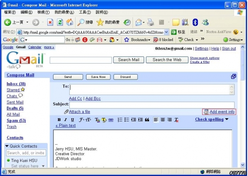Remove formatting icon
The width and height of the screenshot is (248, 176).
point(176,120)
